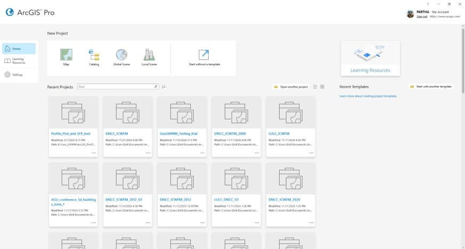The image size is (465, 249).
Task: Open the DNCC_ICWFM project name
Action: 117,134
